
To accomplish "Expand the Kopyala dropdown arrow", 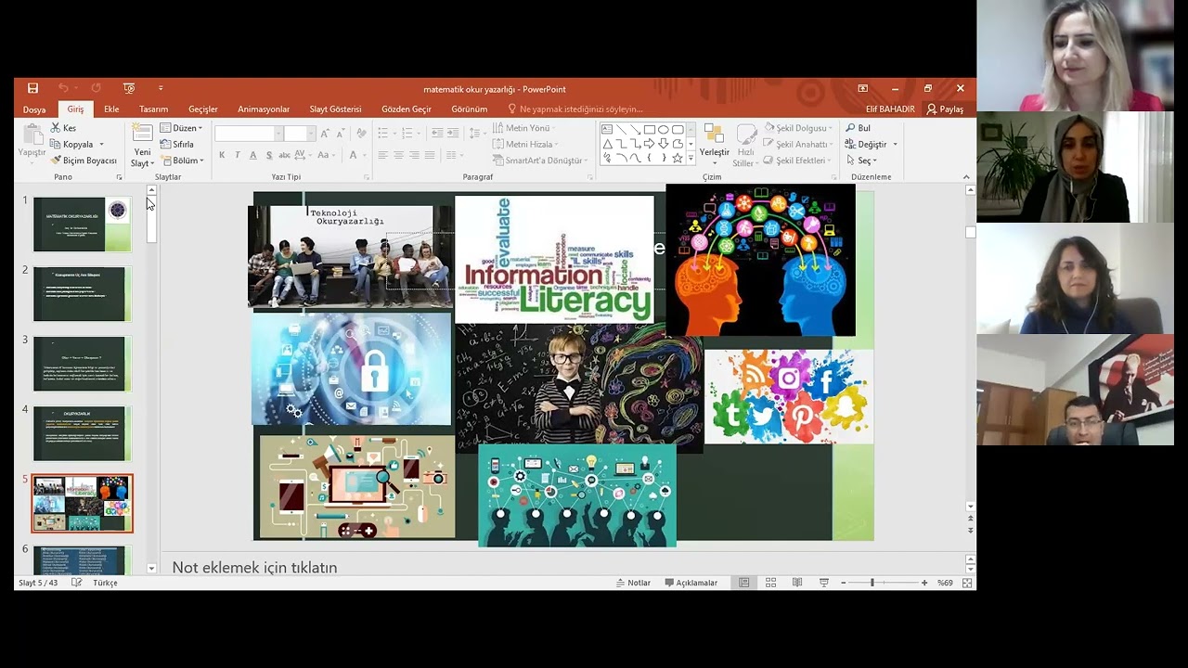I will click(101, 145).
